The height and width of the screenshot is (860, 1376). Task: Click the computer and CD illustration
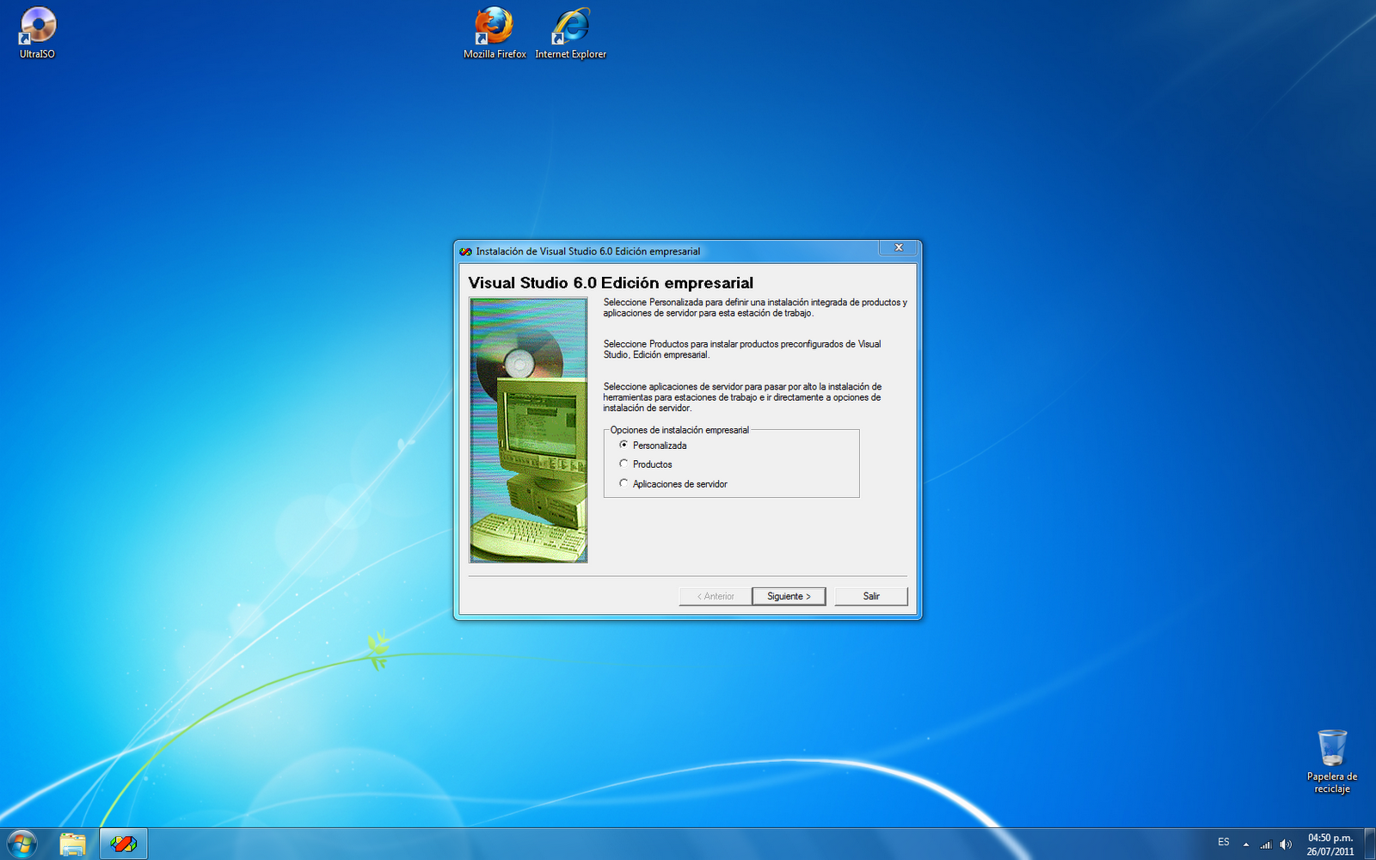tap(528, 430)
